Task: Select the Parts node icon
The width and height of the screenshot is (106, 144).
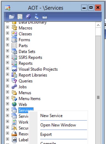Action: (14, 46)
